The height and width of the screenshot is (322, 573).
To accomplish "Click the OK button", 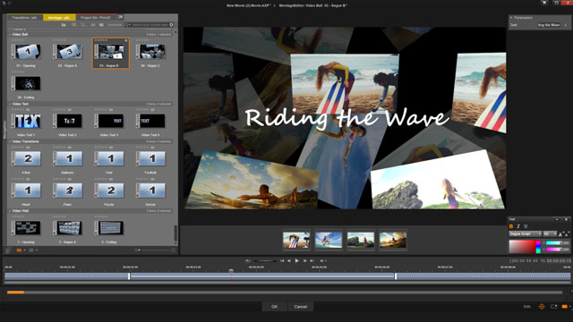I will 275,307.
